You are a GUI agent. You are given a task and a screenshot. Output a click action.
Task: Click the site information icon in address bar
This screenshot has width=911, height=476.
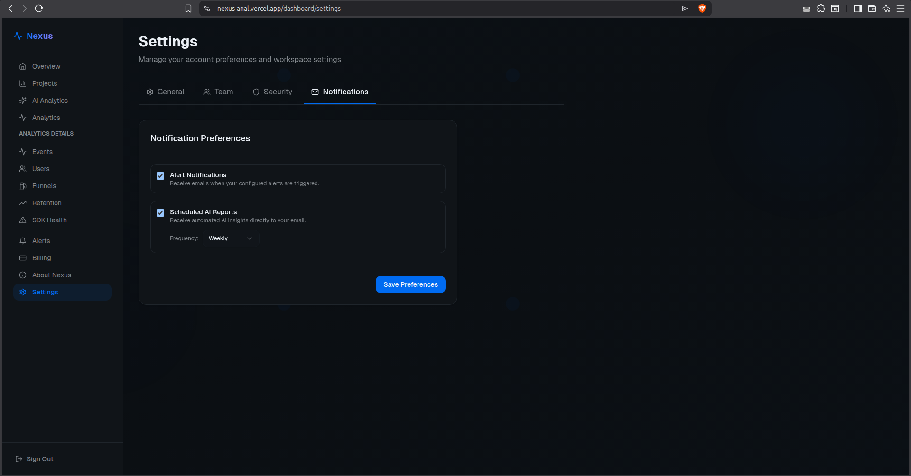pyautogui.click(x=207, y=9)
